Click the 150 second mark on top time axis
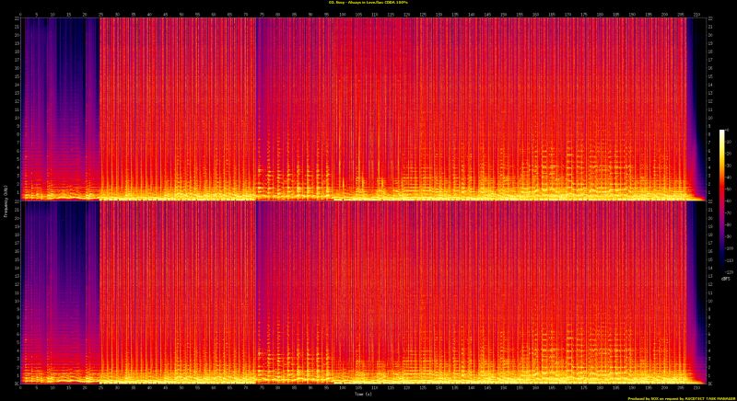737x401 pixels. tap(501, 14)
